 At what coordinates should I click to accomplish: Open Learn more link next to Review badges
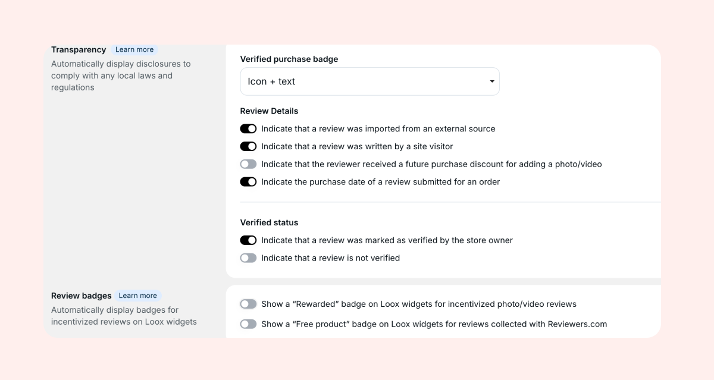tap(137, 296)
